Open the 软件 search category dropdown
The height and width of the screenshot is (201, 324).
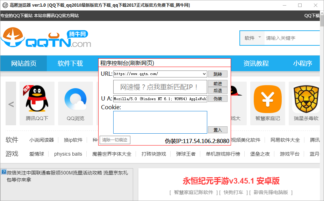pos(252,38)
